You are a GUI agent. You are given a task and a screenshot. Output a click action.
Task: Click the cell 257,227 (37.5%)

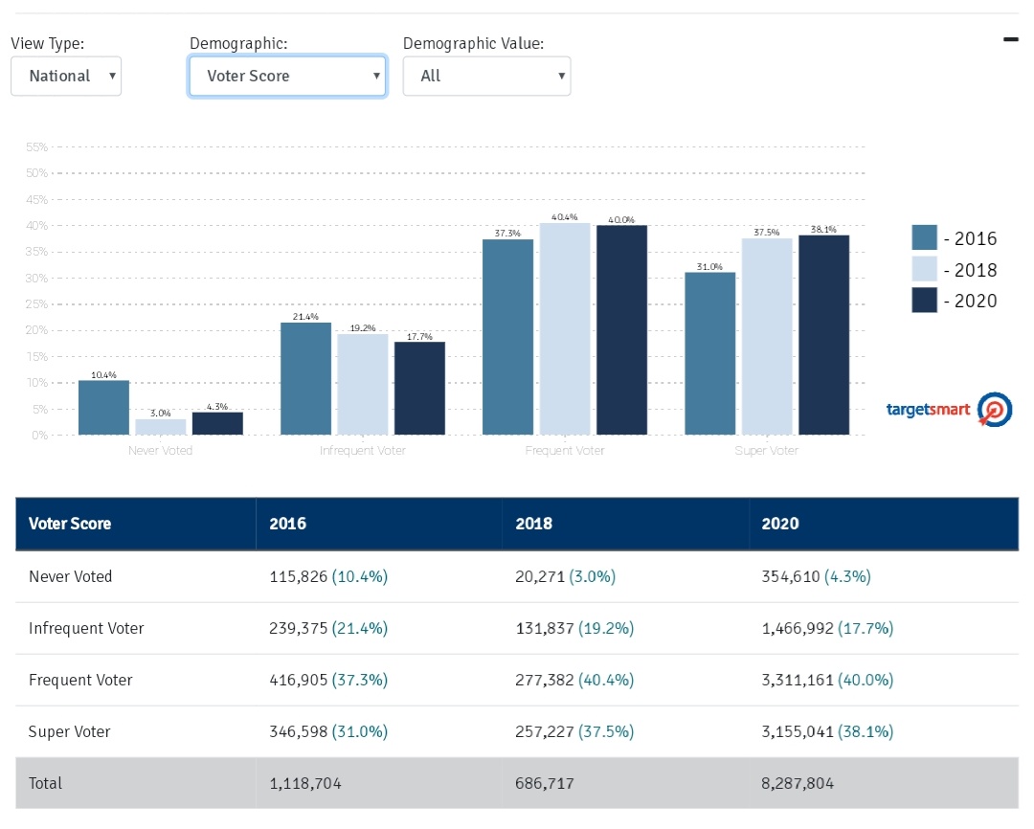click(x=574, y=732)
